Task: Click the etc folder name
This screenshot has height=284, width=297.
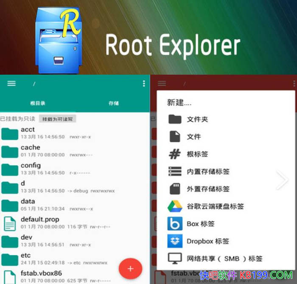Action: [25, 256]
